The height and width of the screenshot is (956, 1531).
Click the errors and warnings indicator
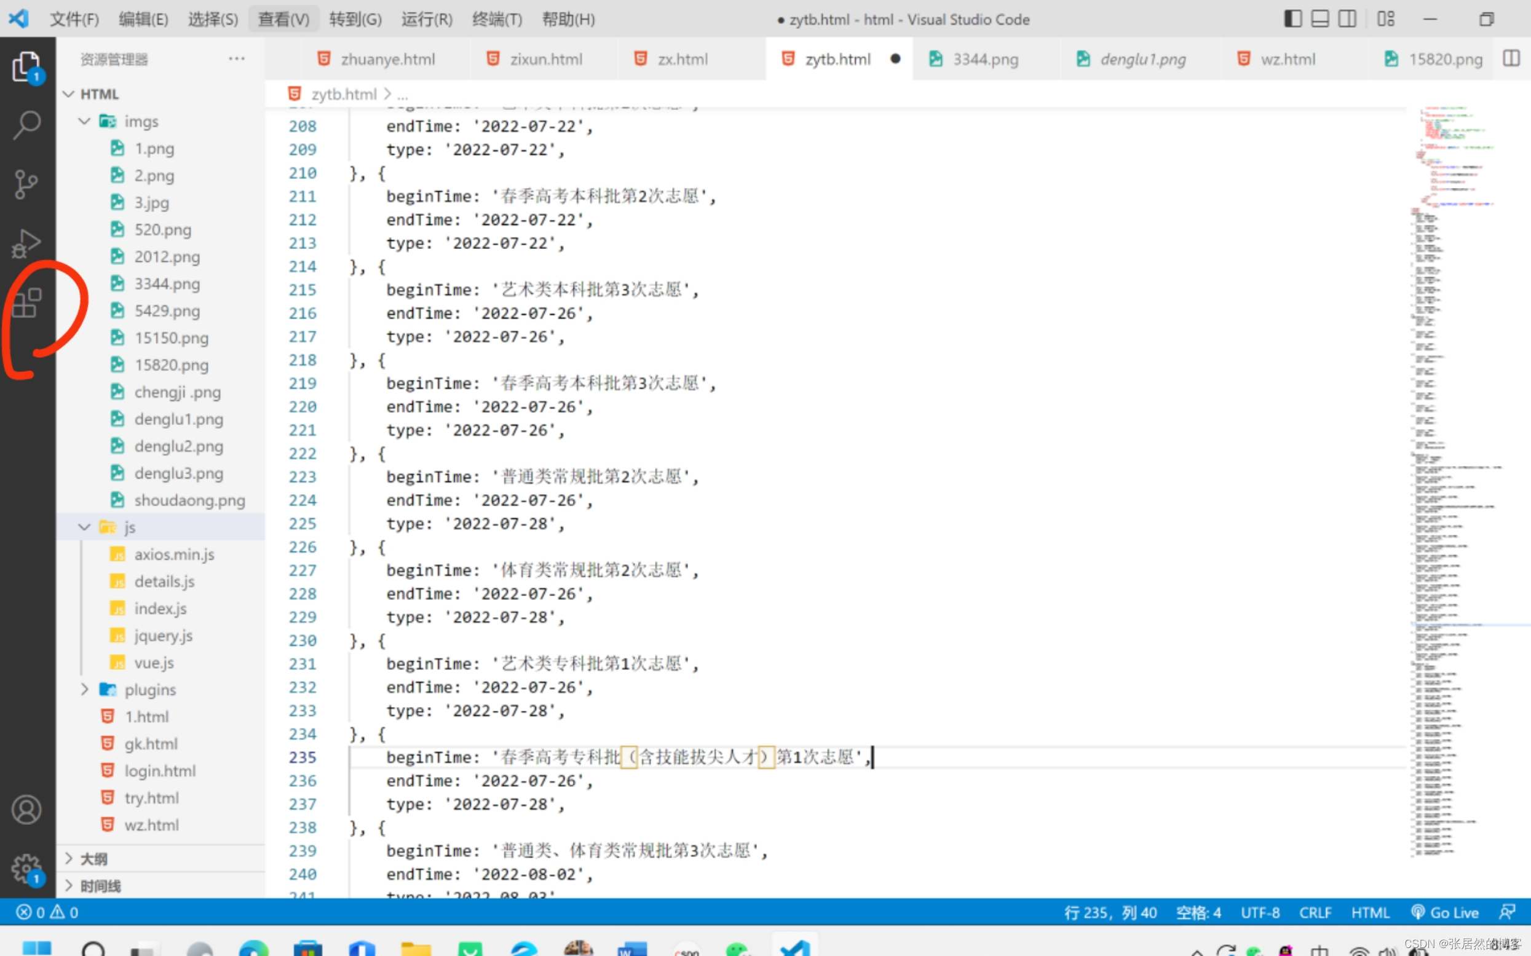pos(47,912)
